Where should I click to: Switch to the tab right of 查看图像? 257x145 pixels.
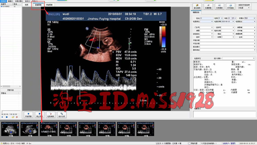49,5
